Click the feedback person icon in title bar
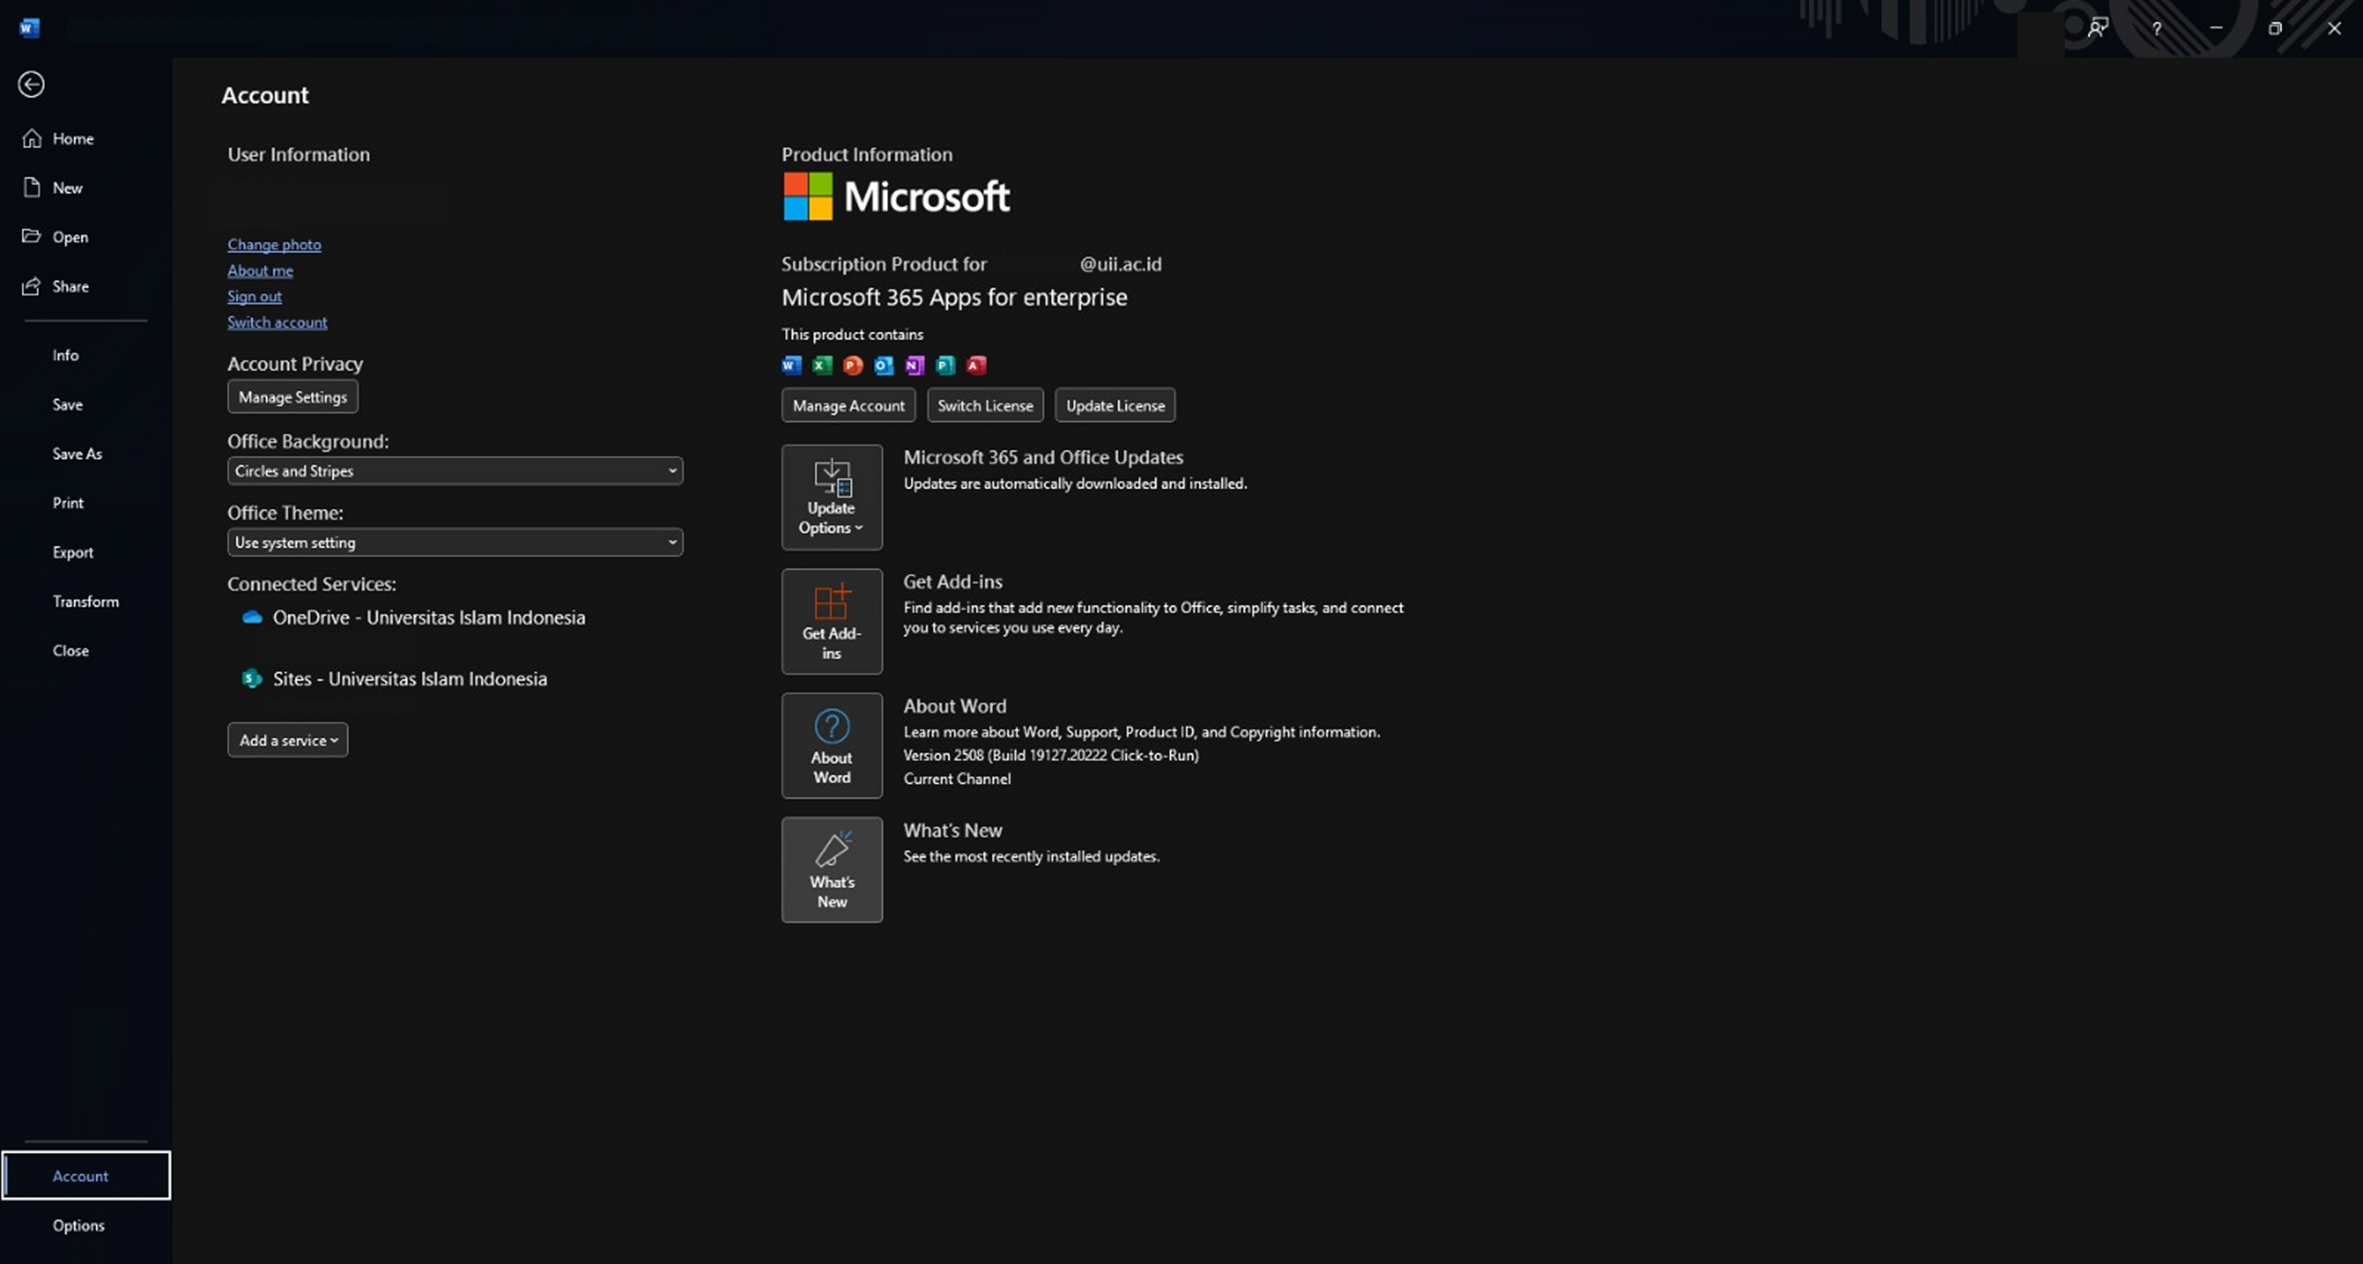Image resolution: width=2363 pixels, height=1264 pixels. pyautogui.click(x=2097, y=29)
